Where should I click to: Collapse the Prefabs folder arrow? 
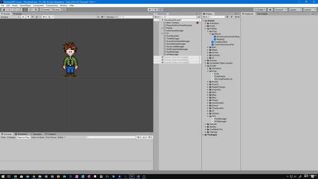[205, 29]
